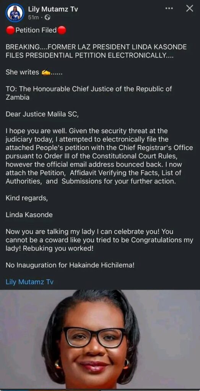The height and width of the screenshot is (391, 200).
Task: Open the three-dot post options menu
Action: [x=169, y=8]
